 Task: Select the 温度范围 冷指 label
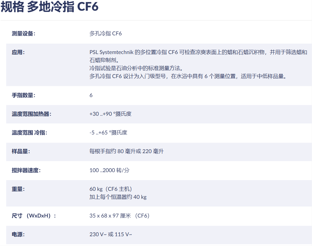(x=29, y=133)
